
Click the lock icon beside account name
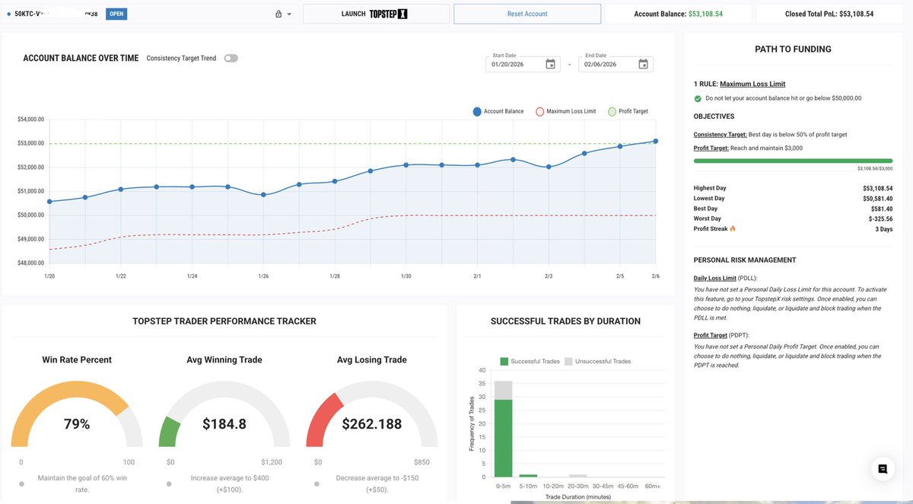pyautogui.click(x=278, y=14)
